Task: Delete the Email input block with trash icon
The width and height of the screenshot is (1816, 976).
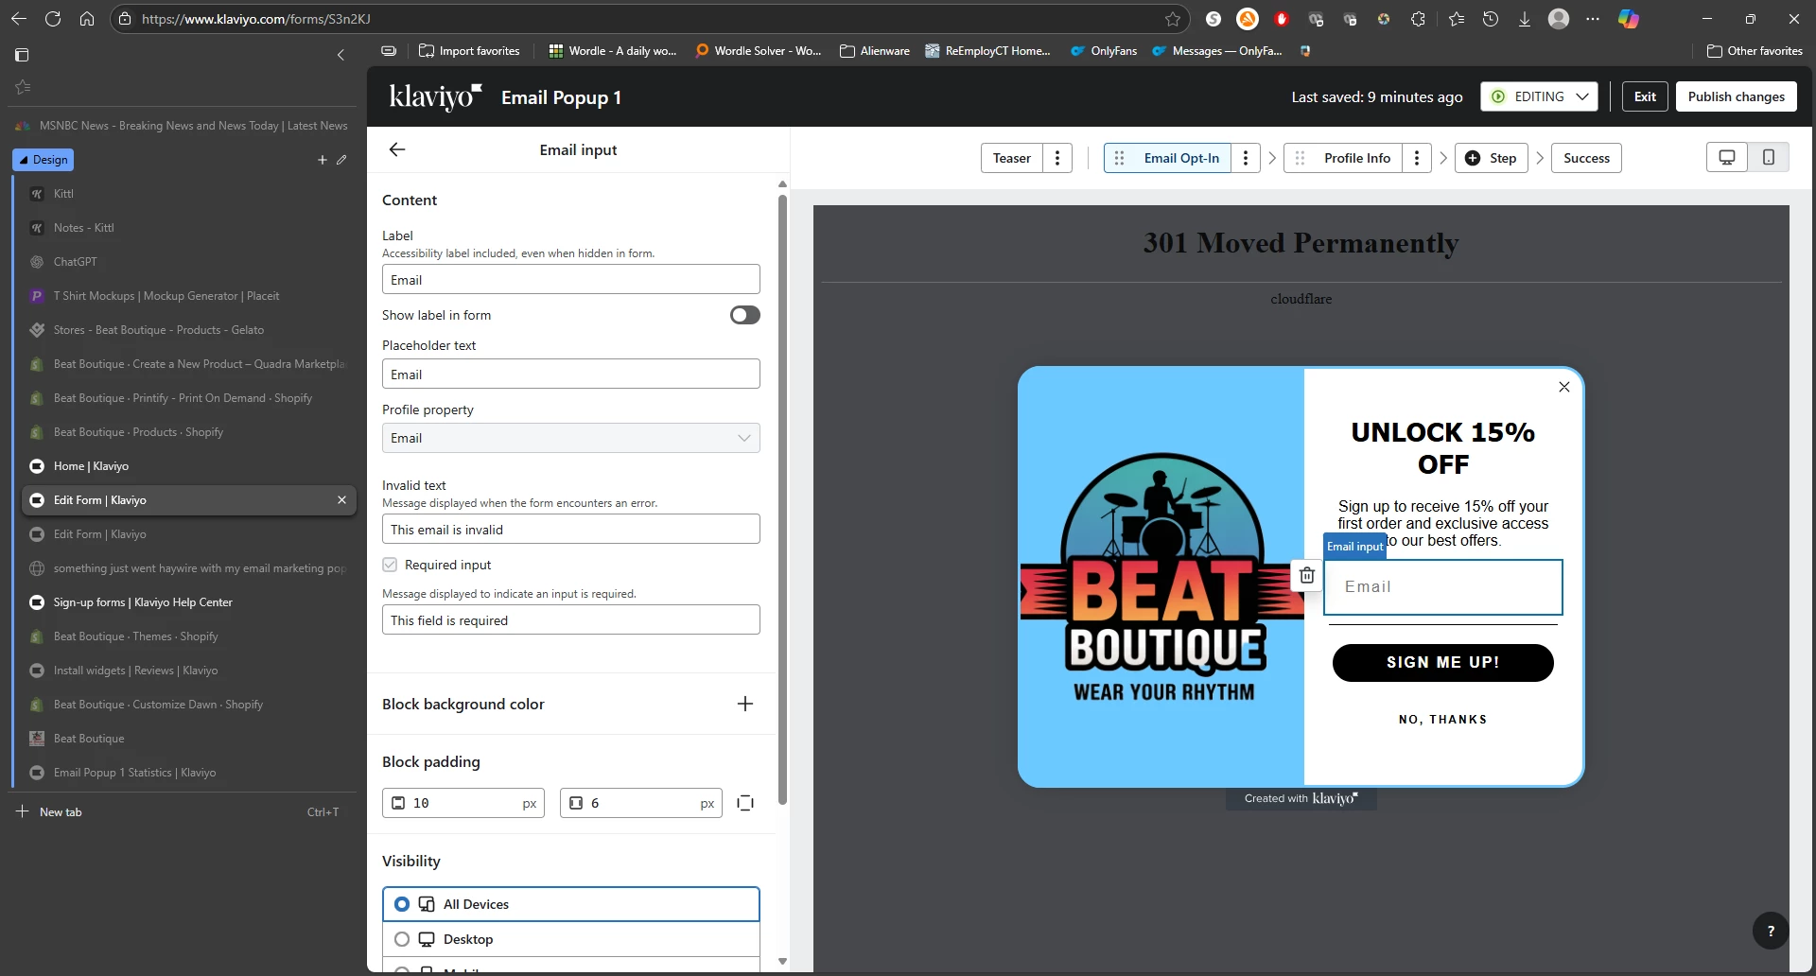Action: pos(1307,575)
